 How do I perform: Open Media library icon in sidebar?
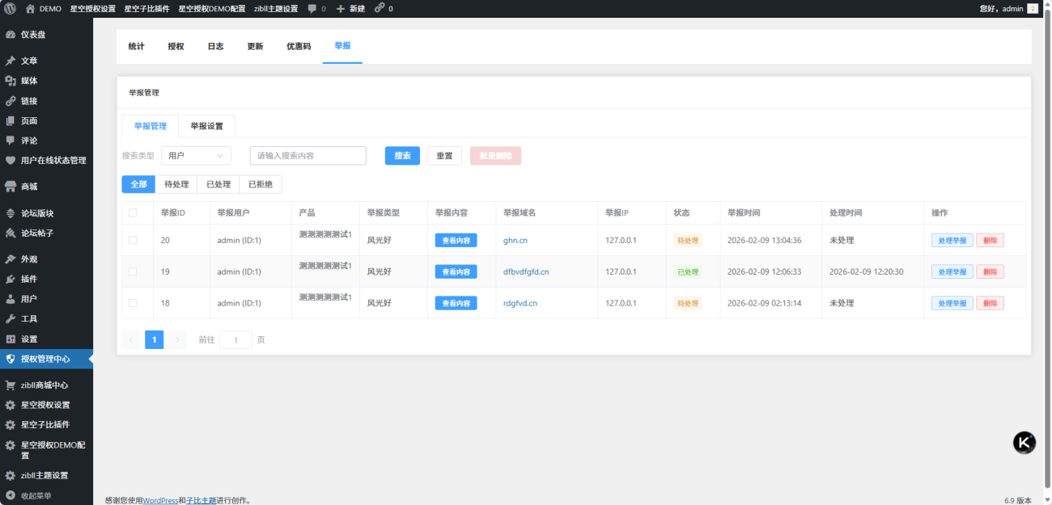(x=11, y=81)
